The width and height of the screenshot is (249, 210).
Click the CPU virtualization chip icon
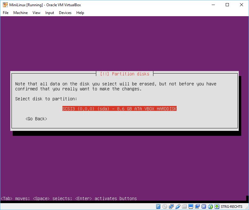(x=204, y=207)
